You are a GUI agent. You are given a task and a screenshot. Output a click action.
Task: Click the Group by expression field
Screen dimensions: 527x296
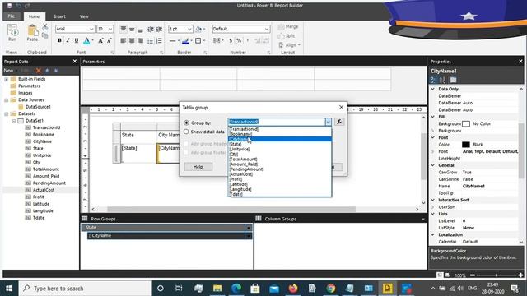coord(277,122)
